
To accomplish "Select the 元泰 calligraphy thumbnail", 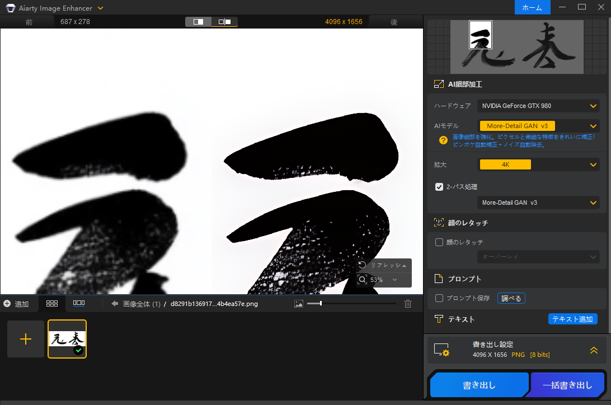I will (67, 339).
